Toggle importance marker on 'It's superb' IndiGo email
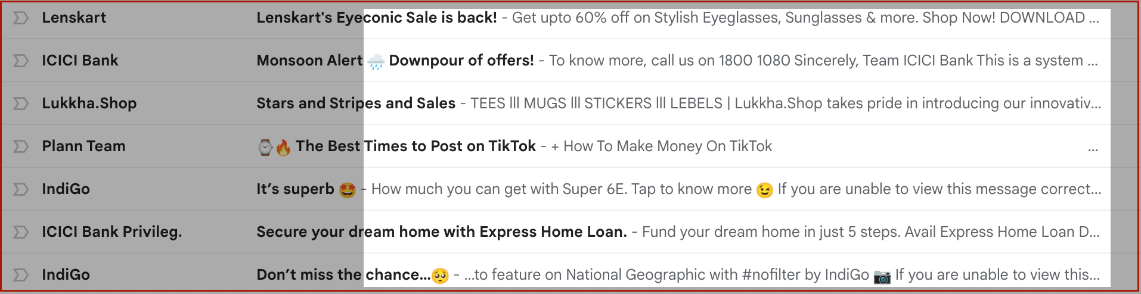This screenshot has width=1141, height=294. click(x=21, y=189)
